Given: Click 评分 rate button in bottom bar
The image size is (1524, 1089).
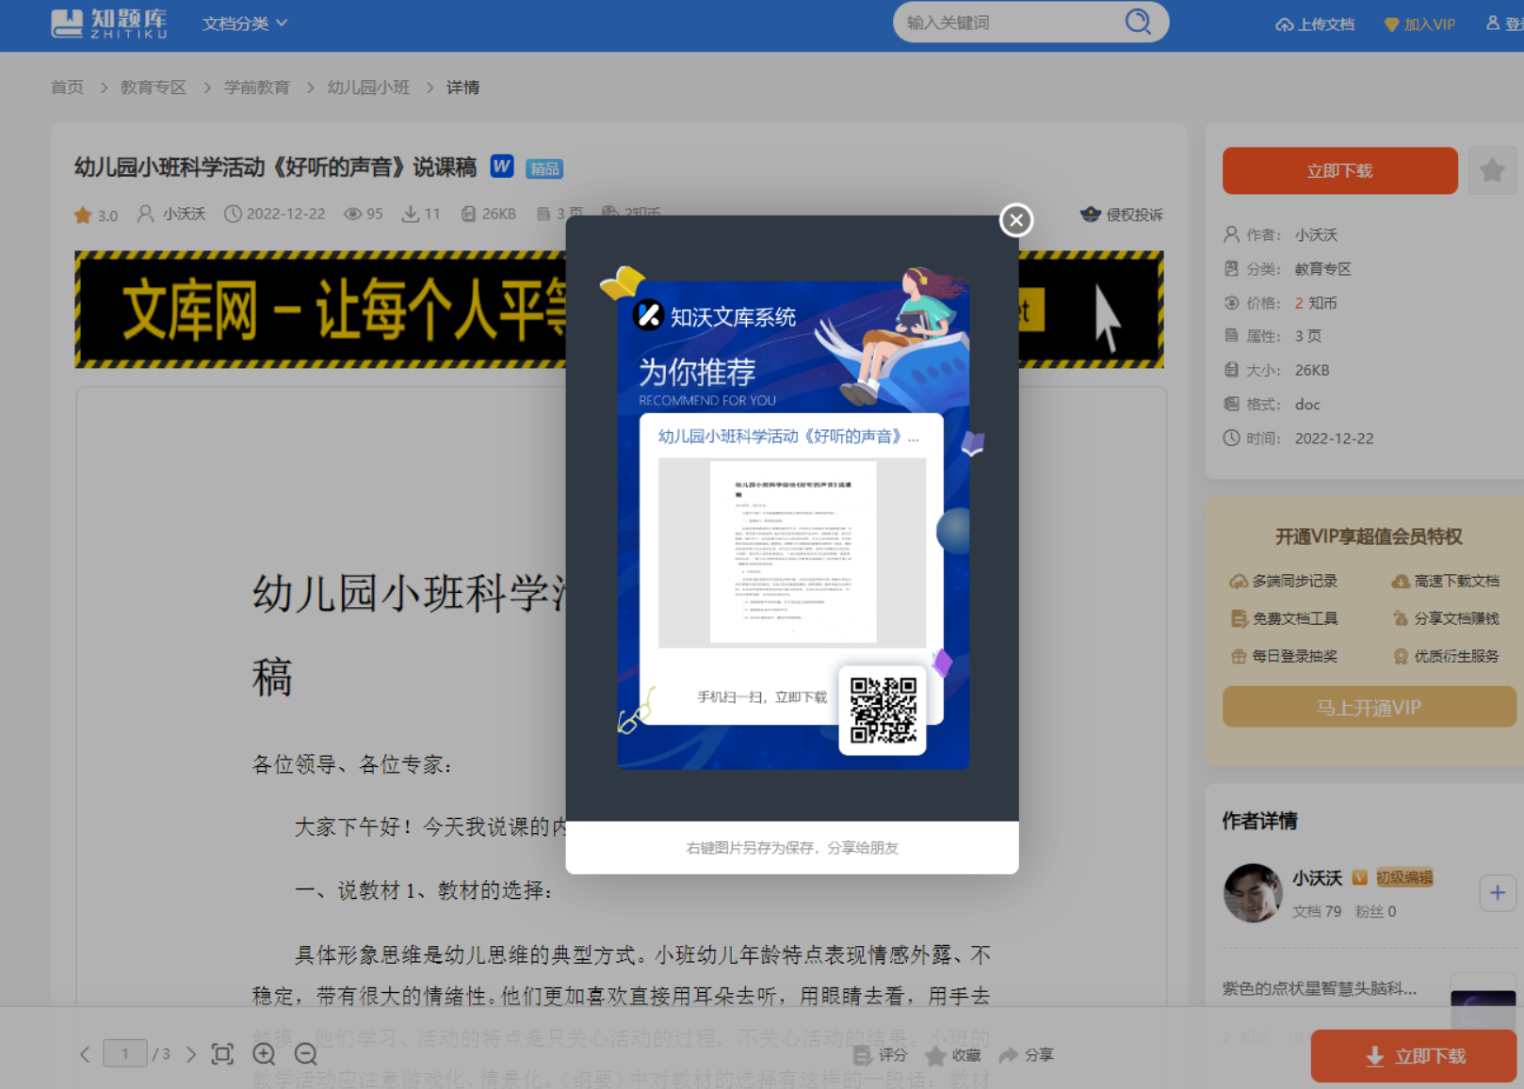Looking at the screenshot, I should pos(880,1055).
